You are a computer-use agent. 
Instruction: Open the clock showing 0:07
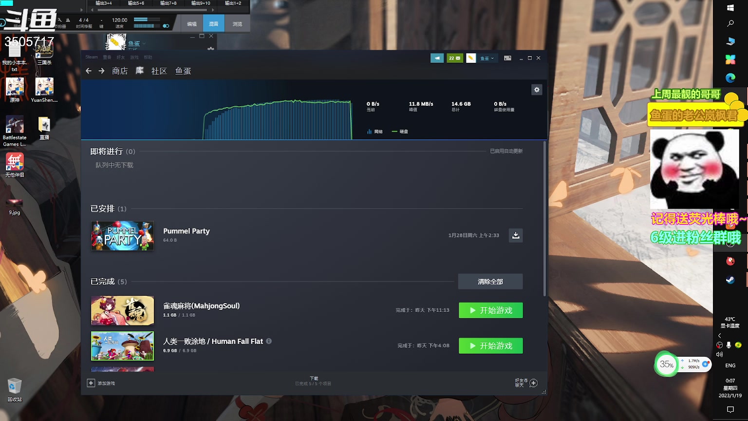[x=730, y=388]
